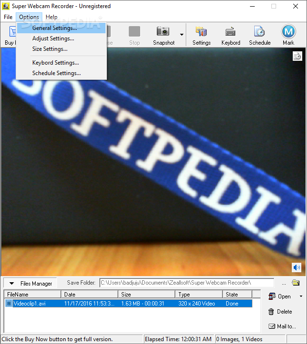Open the save folder icon

point(296,283)
